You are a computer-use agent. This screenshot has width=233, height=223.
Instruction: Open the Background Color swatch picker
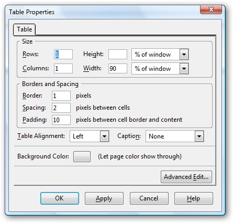pos(82,156)
